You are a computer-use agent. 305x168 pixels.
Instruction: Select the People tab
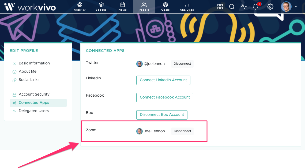click(144, 7)
